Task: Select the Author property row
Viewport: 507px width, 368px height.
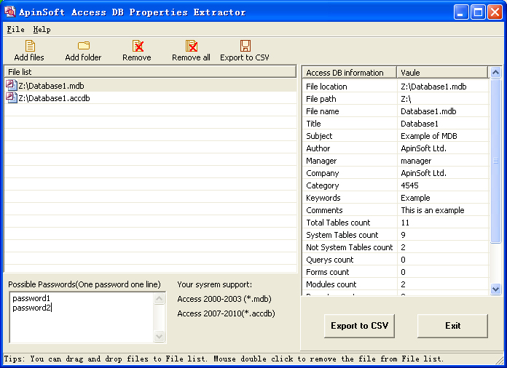Action: [393, 148]
